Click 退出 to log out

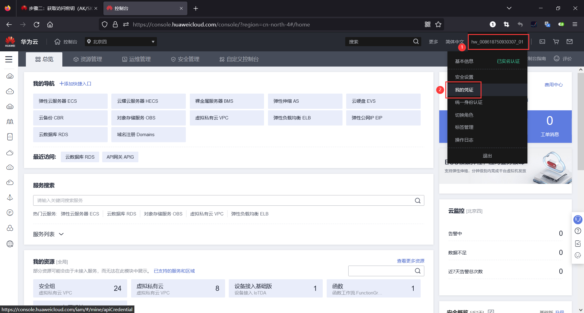(487, 156)
